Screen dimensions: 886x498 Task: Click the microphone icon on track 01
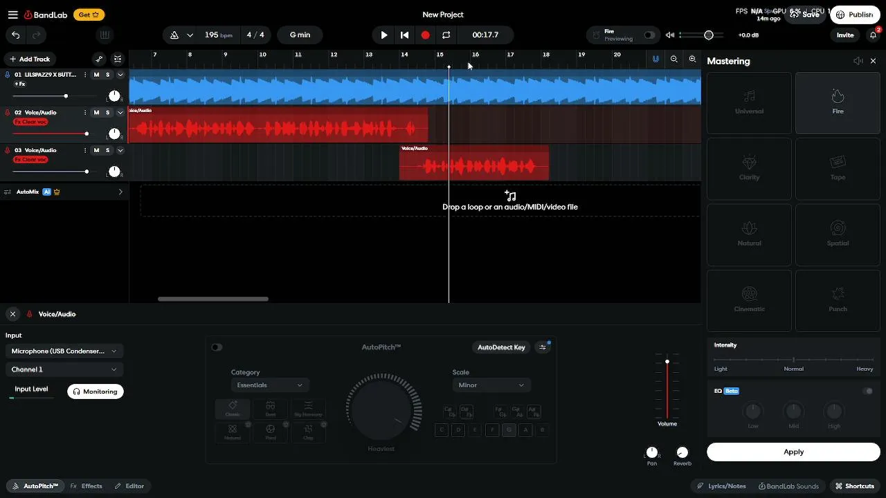pos(8,75)
